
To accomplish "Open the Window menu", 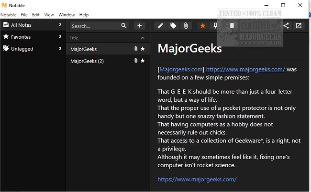I will (x=67, y=15).
